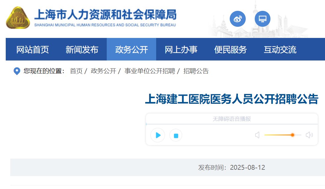The width and height of the screenshot is (325, 189).
Task: Click the playback progress bar under 无障碍语音播报
Action: 232,124
